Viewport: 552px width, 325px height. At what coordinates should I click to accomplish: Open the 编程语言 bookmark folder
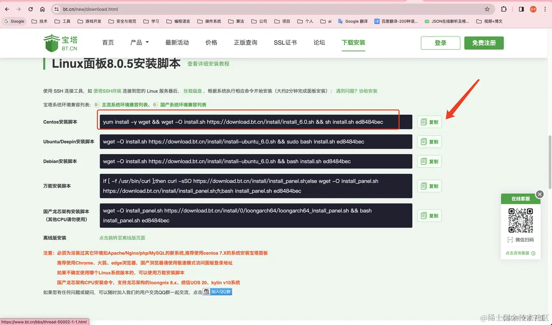click(x=178, y=21)
